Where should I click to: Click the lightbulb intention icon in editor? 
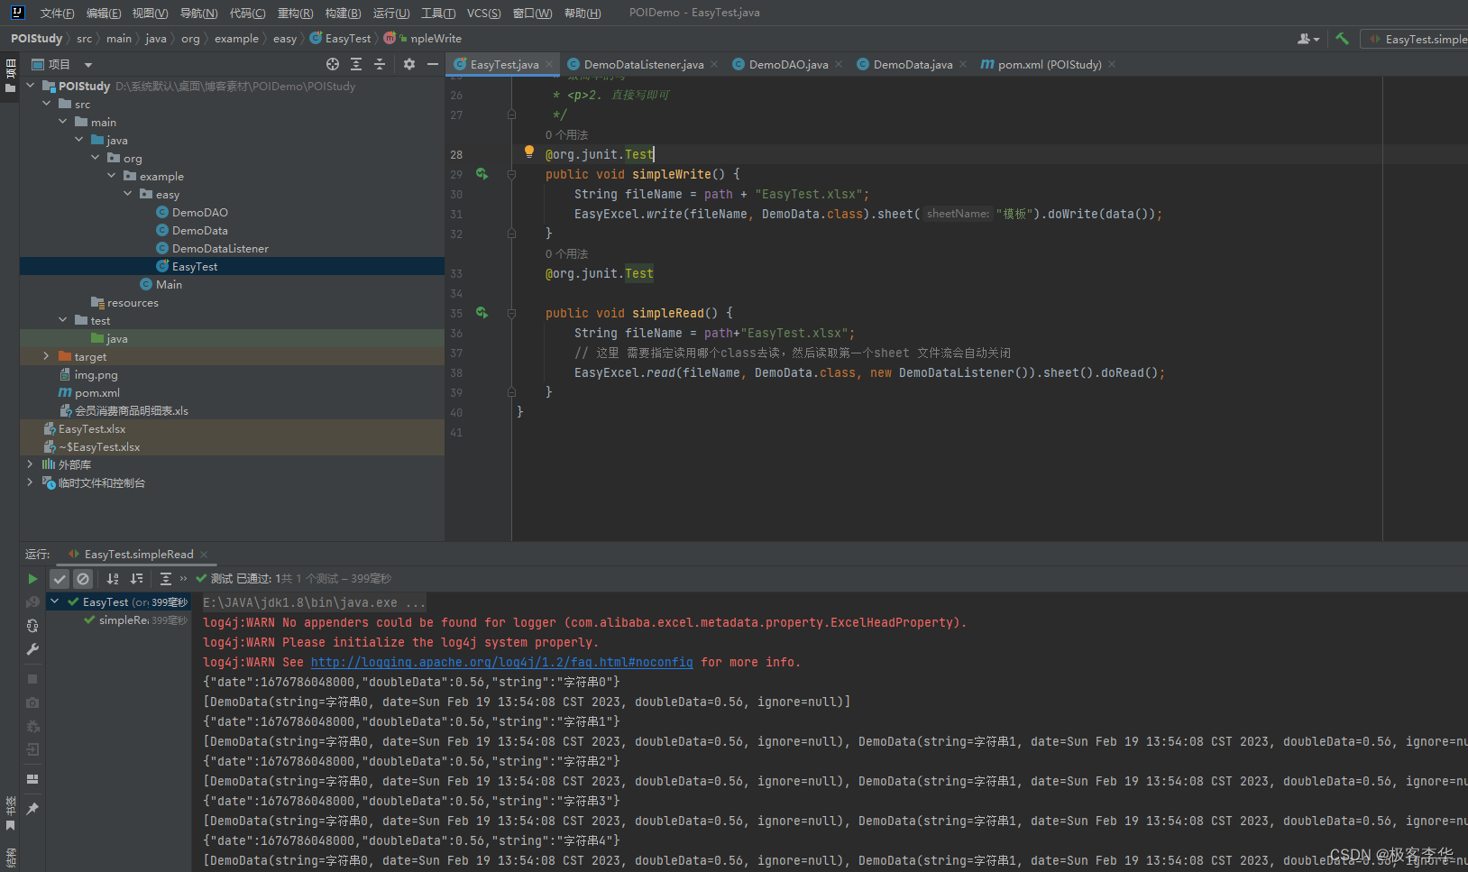point(529,152)
